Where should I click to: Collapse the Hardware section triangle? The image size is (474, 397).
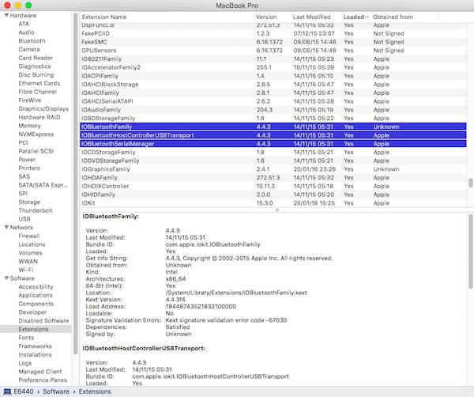(5, 16)
